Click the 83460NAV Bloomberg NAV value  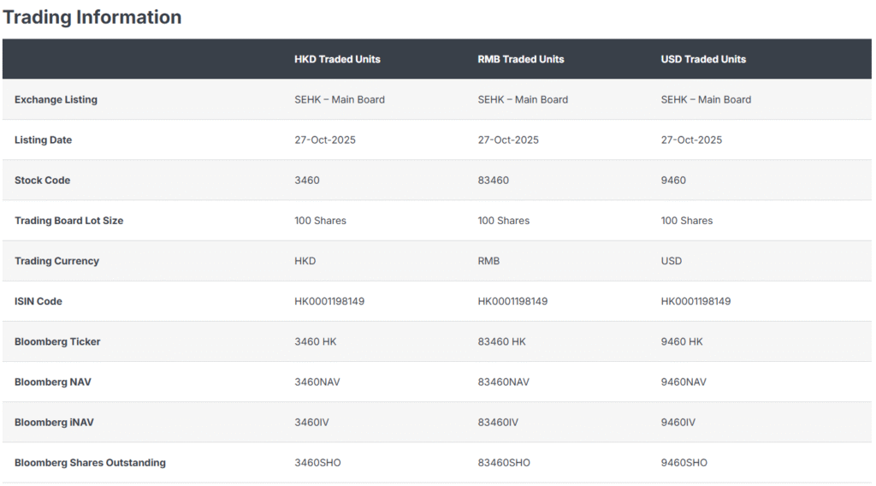click(x=503, y=382)
